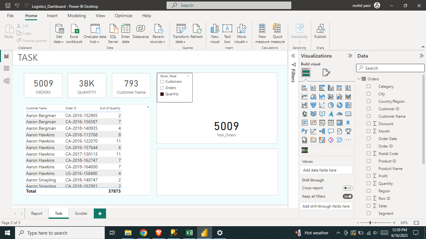Click New measure button
This screenshot has width=426, height=239.
tap(262, 34)
